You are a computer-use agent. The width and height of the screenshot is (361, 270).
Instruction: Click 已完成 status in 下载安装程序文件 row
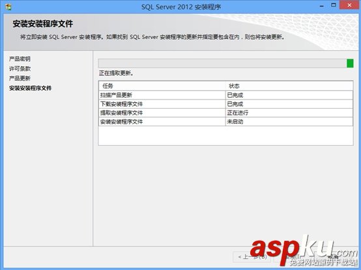pos(289,104)
